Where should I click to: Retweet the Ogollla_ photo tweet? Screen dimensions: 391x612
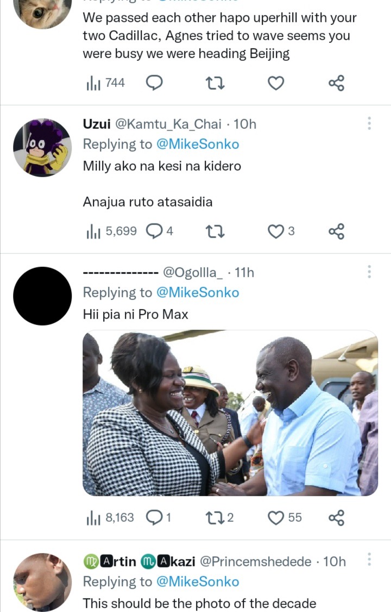(x=216, y=517)
